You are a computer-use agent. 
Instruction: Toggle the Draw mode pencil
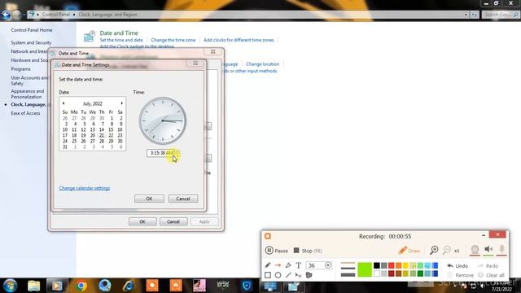coord(409,251)
